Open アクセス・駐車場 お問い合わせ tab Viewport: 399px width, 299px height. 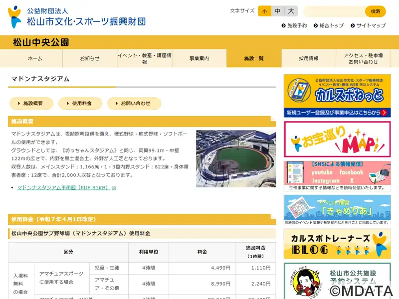(x=364, y=58)
